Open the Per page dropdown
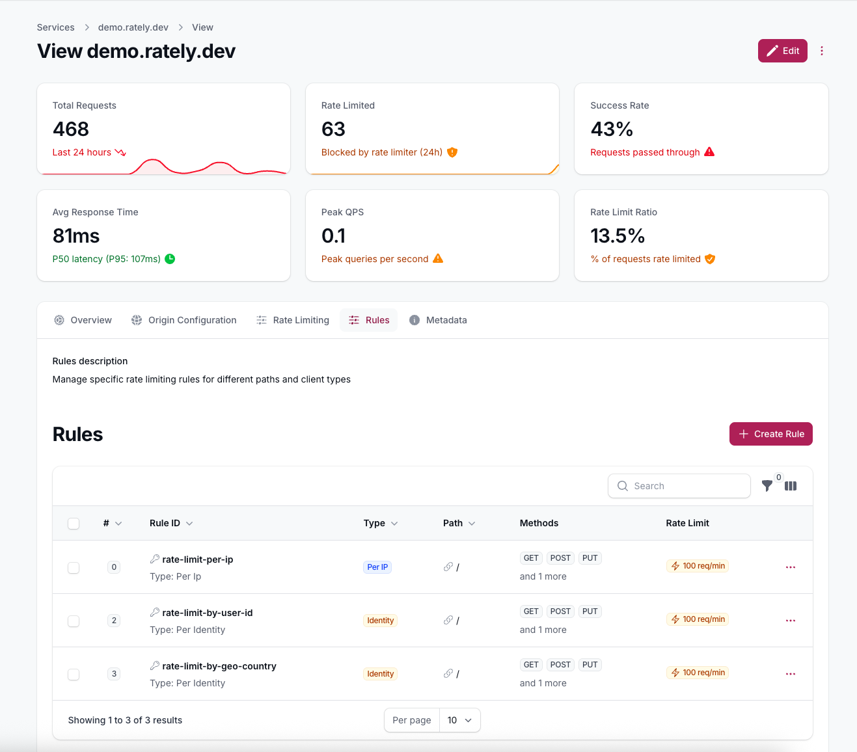857x752 pixels. [459, 720]
